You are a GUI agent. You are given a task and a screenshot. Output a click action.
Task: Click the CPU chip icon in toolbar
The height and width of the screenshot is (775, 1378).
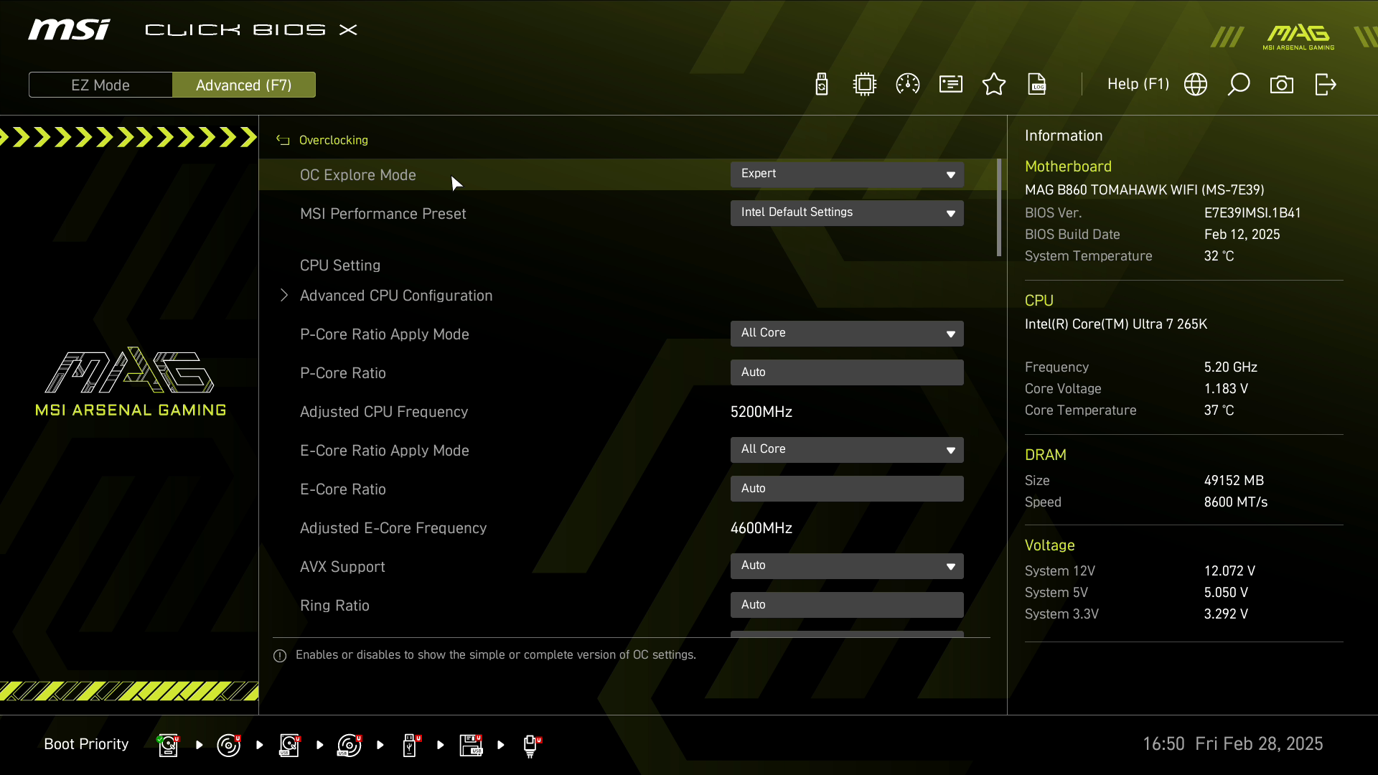[x=865, y=85]
